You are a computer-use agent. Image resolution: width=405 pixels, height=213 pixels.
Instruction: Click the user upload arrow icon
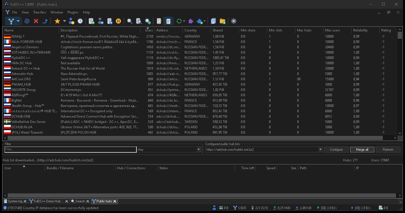pyautogui.click(x=101, y=21)
